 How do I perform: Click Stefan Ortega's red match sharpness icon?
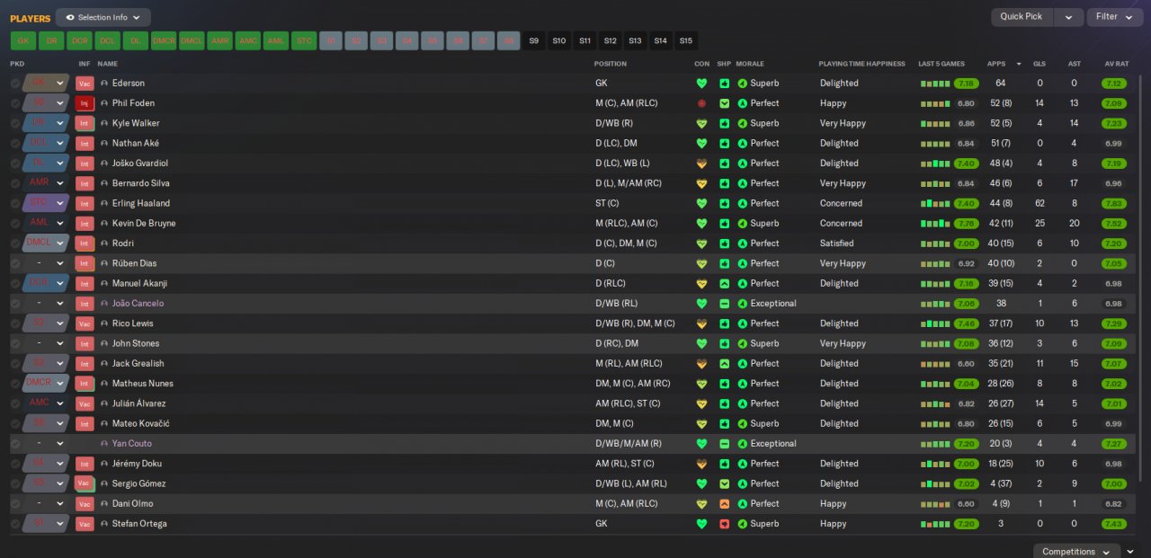click(725, 524)
